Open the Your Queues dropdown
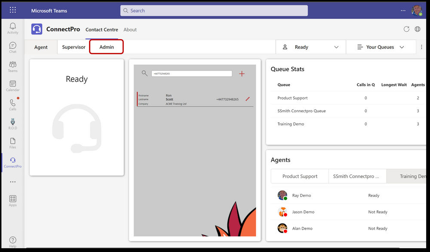Screen dimensions: 430x252 tap(381, 47)
